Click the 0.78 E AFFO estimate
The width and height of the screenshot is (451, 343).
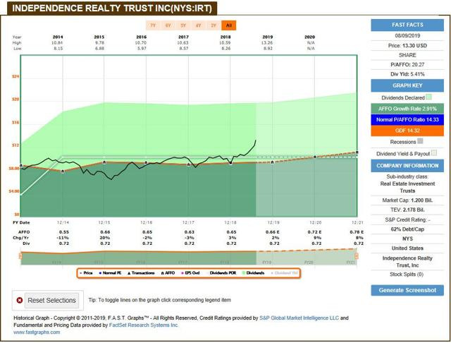click(357, 232)
